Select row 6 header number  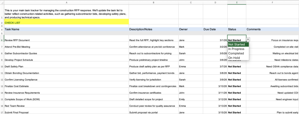pos(2,38)
